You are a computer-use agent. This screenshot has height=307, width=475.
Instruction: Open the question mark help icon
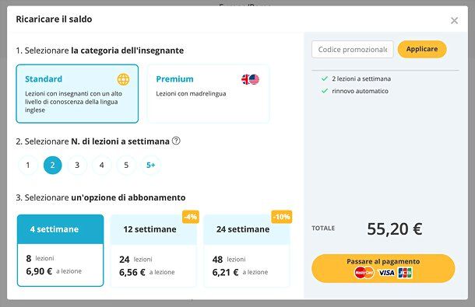[176, 141]
